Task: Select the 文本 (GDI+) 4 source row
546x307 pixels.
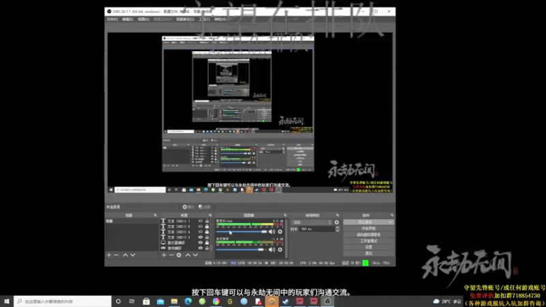Action: tap(186, 232)
